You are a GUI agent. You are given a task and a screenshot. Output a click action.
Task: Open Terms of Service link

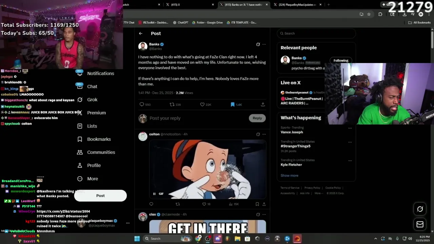tap(290, 188)
